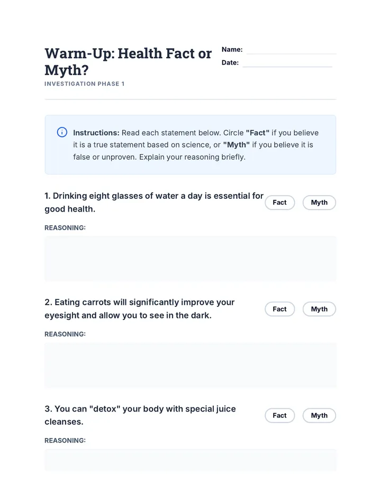The width and height of the screenshot is (381, 493).
Task: Click the statement about drinking eight glasses of water
Action: 154,202
